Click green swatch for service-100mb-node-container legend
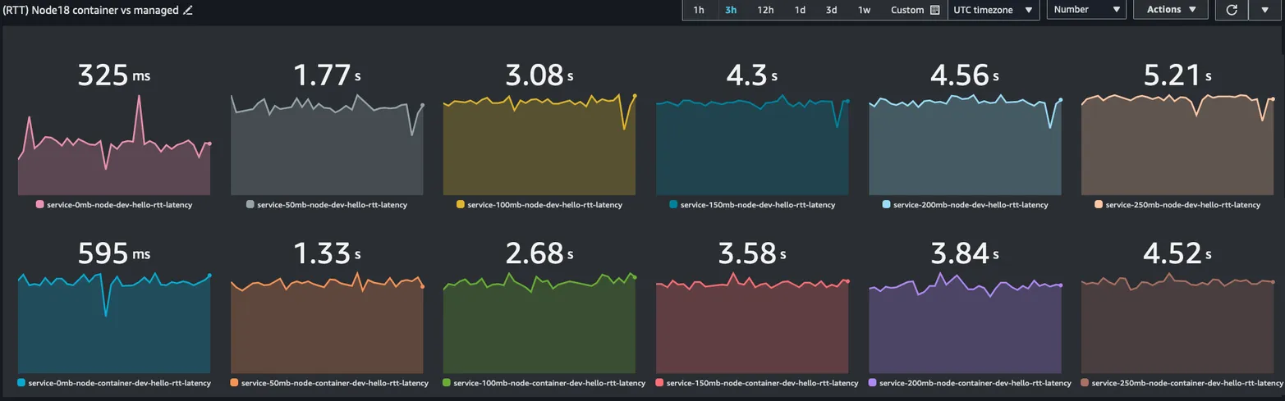Screen dimensions: 1285x401 tap(447, 383)
